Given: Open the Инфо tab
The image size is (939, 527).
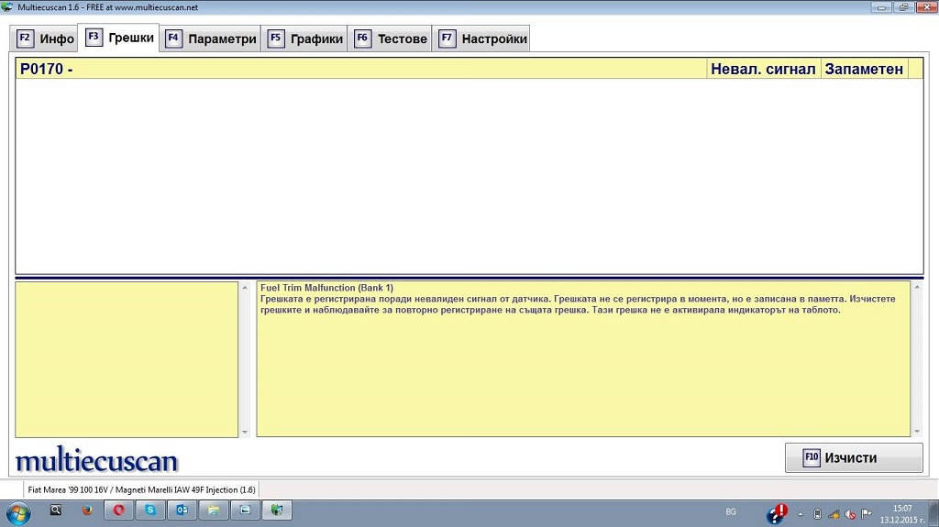Looking at the screenshot, I should tap(46, 38).
